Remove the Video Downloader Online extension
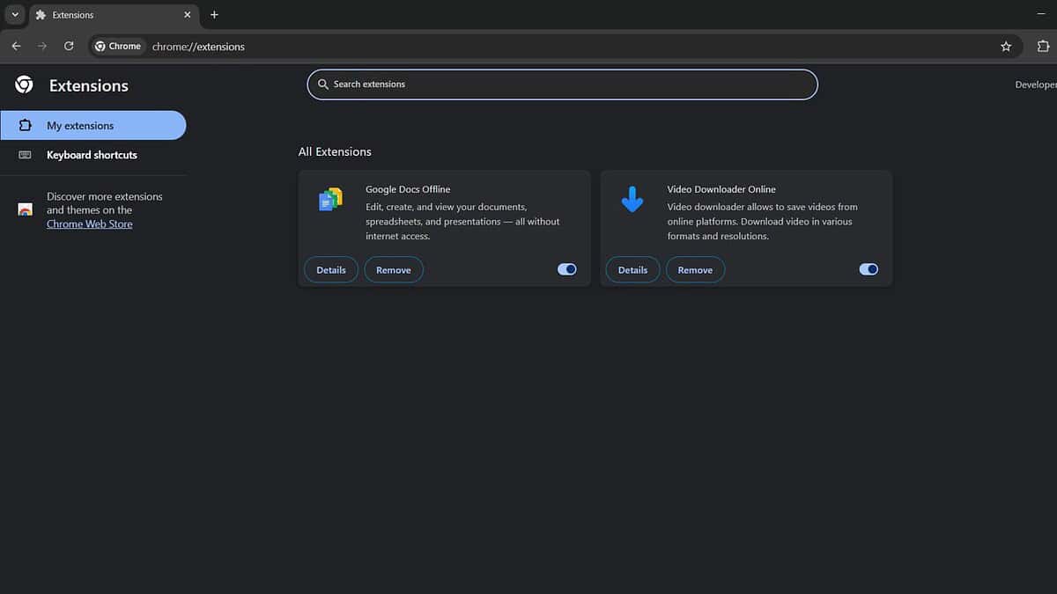 point(695,270)
